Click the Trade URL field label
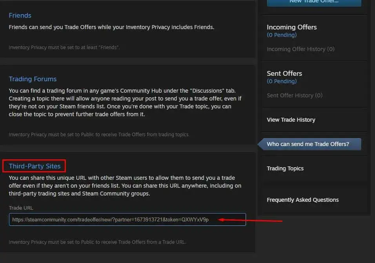375x263 pixels. click(21, 208)
